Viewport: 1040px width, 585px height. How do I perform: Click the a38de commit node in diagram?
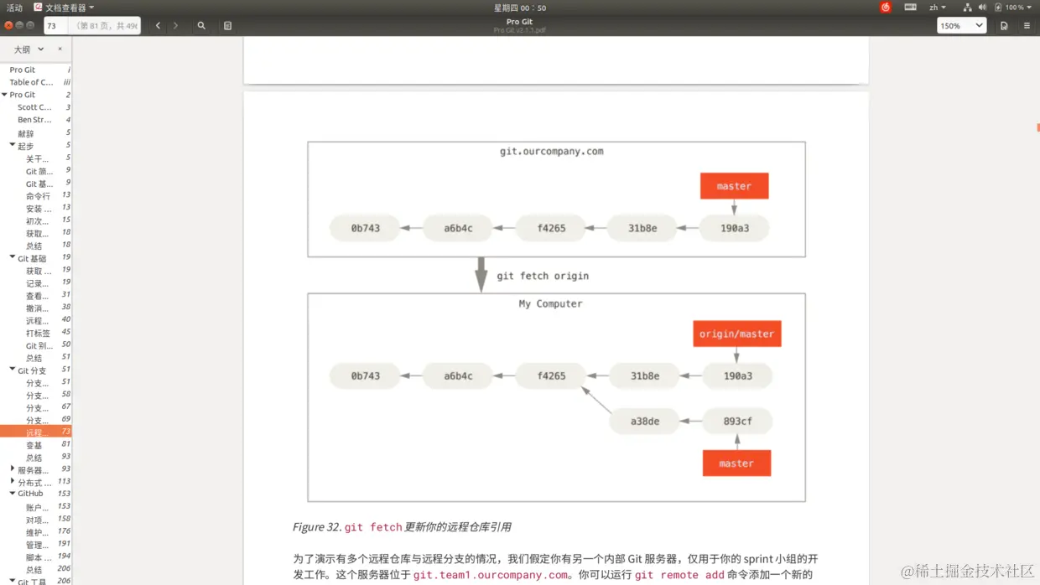pos(645,422)
